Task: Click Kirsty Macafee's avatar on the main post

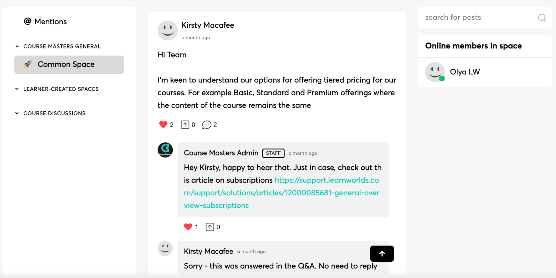Action: (x=168, y=30)
